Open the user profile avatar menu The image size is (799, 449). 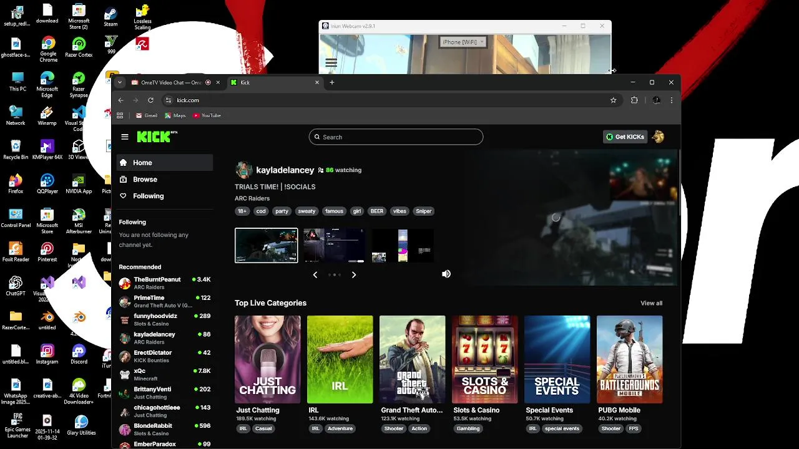[x=658, y=137]
